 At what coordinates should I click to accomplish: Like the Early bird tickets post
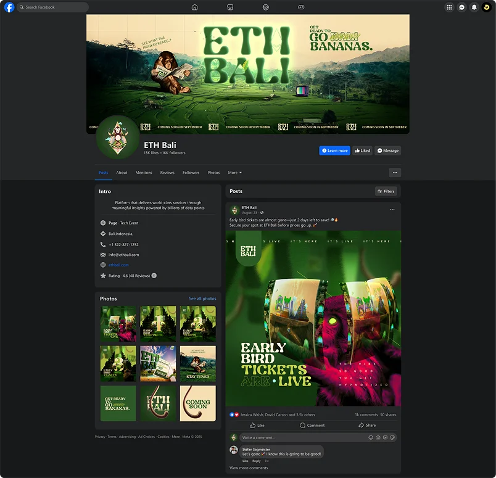257,425
